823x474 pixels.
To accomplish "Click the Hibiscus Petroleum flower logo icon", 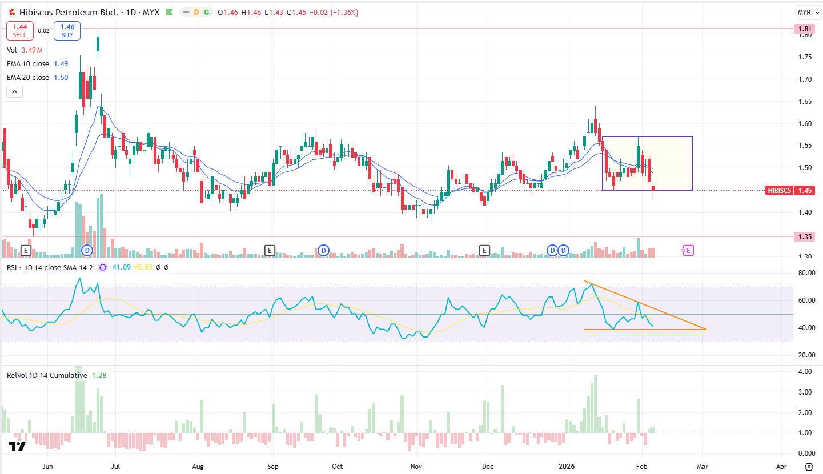I will pyautogui.click(x=11, y=12).
